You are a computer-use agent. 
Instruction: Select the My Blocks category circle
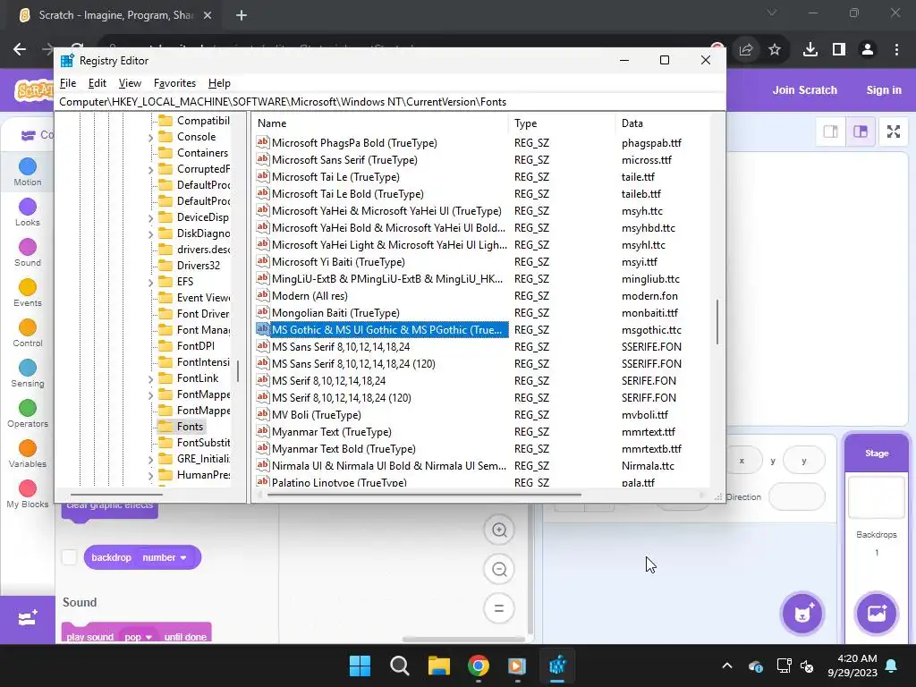pos(28,489)
